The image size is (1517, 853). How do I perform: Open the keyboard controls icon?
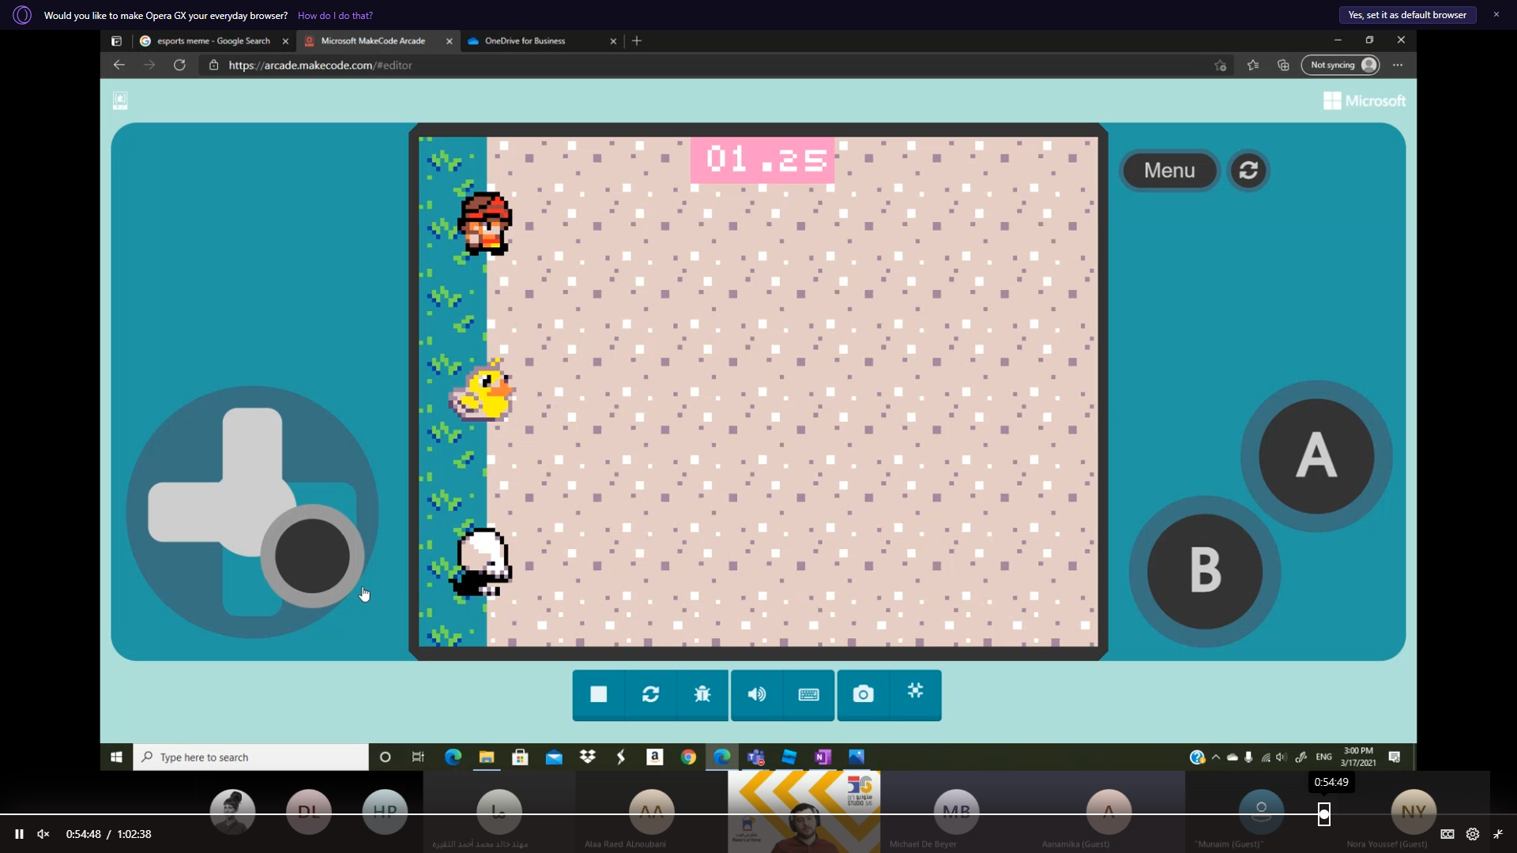point(808,694)
